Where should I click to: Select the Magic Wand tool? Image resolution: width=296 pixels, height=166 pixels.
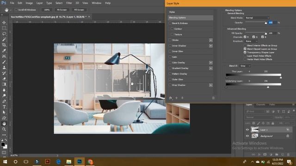4,39
